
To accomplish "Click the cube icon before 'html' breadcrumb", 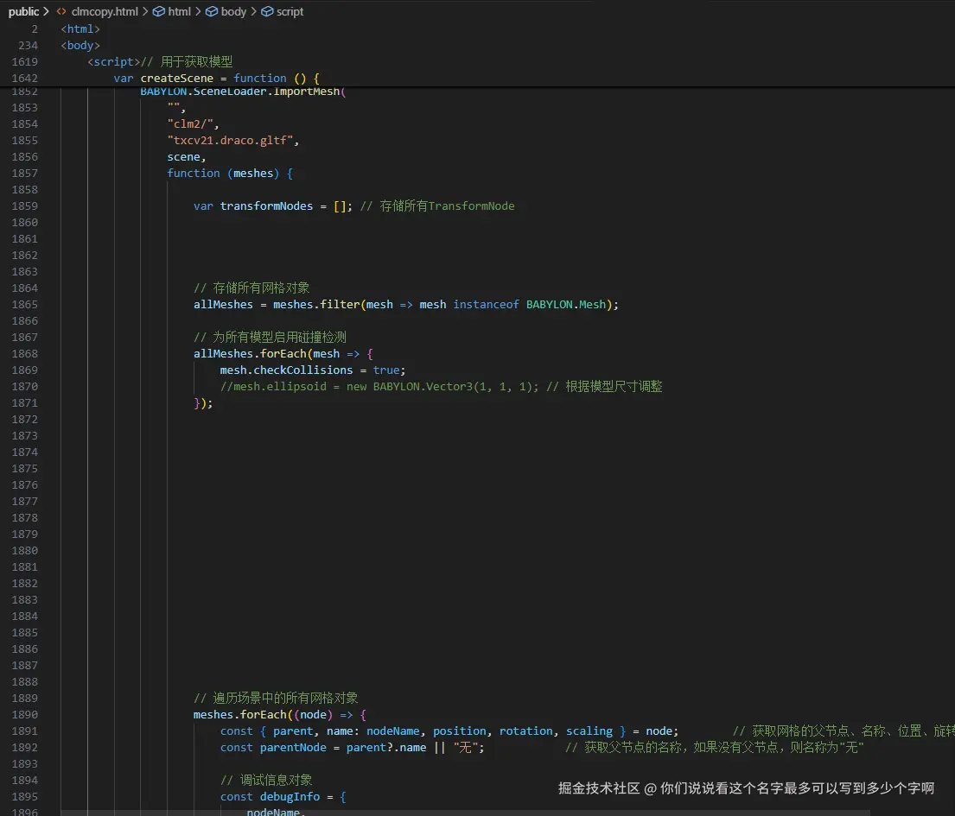I will pyautogui.click(x=158, y=11).
